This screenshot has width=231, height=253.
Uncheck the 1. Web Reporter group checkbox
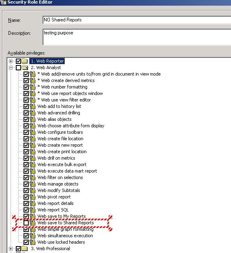click(18, 61)
